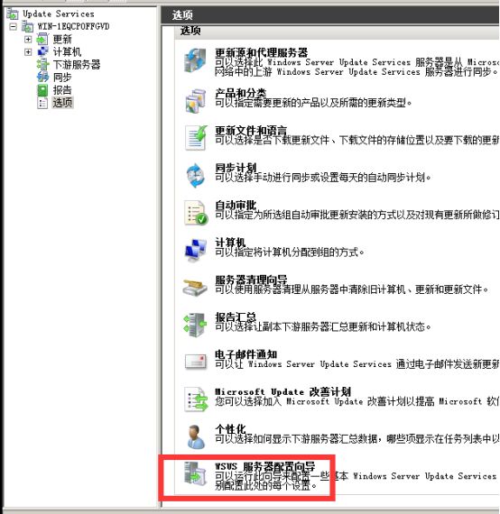Click the 个性化 person icon
This screenshot has height=514, width=500.
196,436
